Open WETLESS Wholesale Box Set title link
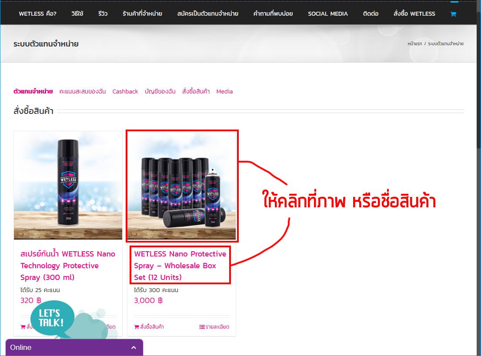This screenshot has width=481, height=356. tap(180, 265)
